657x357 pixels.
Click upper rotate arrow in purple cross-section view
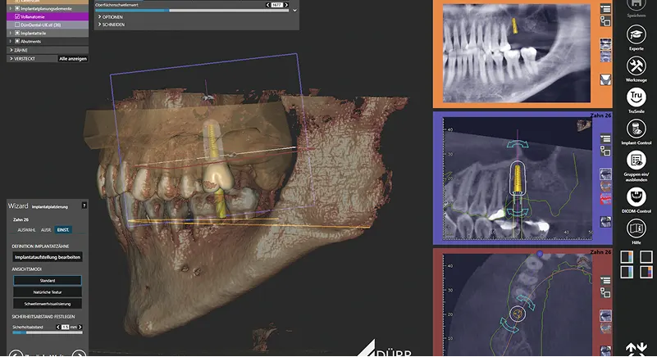tap(518, 144)
